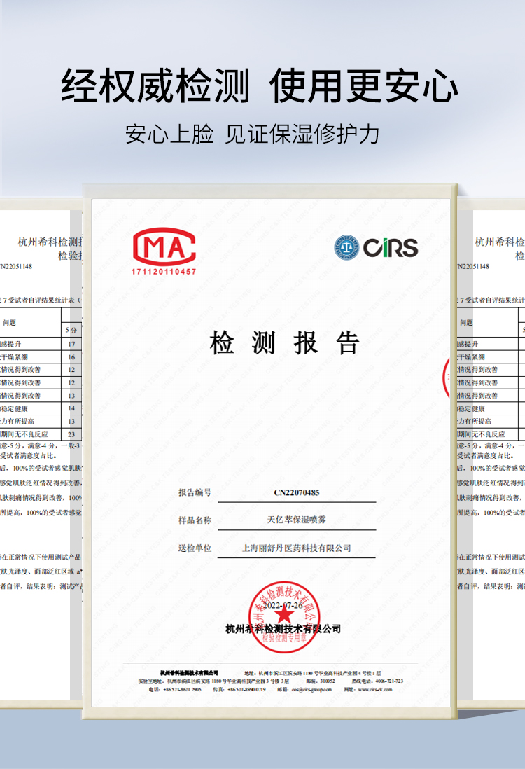Image resolution: width=525 pixels, height=769 pixels.
Task: Click left page heading 杭州希科检测
Action: pyautogui.click(x=50, y=242)
